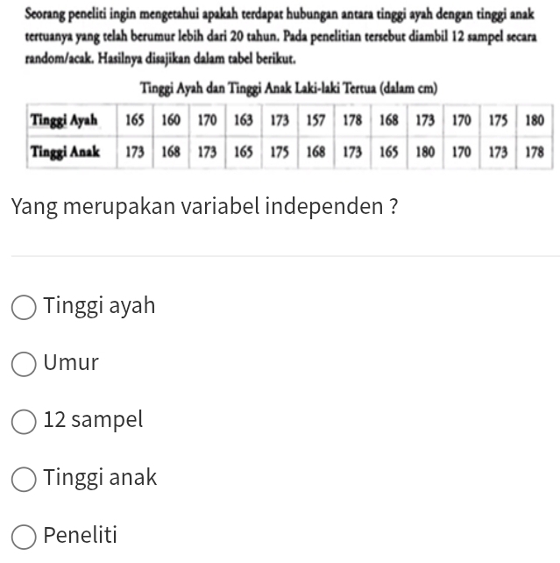Click the "12 sampel" answer label text
The width and height of the screenshot is (560, 563).
coord(93,420)
